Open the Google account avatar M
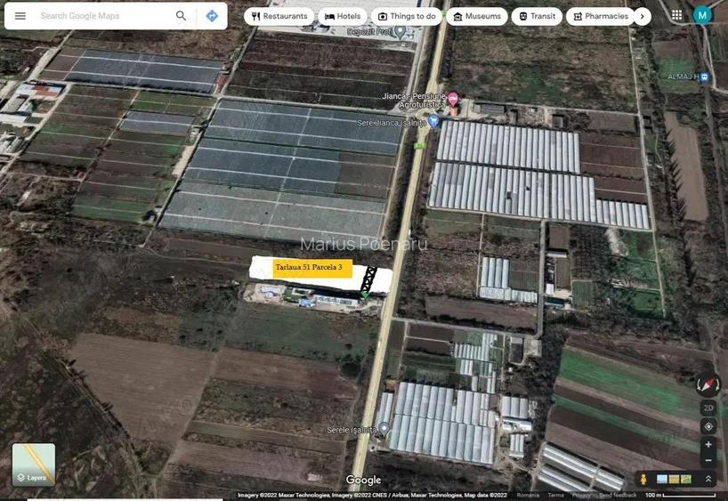 click(x=702, y=15)
